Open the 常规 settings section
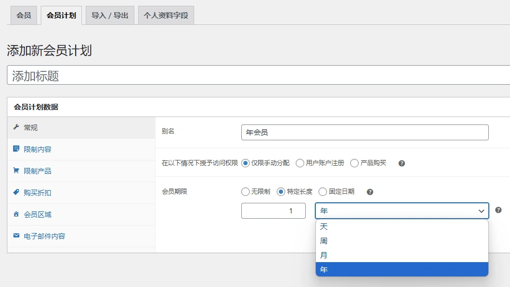This screenshot has height=287, width=510. (81, 128)
